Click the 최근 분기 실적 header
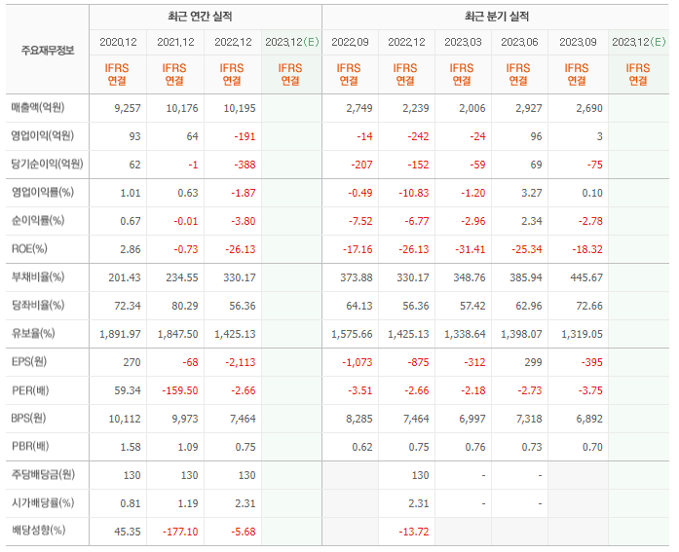 point(497,17)
